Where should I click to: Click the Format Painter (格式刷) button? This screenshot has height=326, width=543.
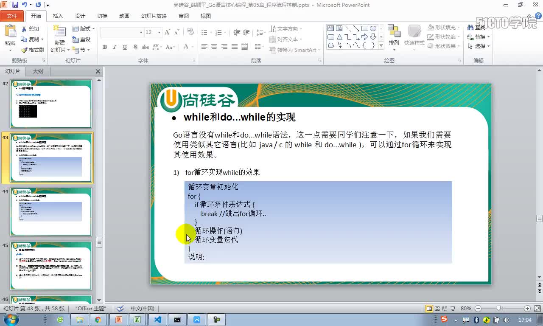[x=33, y=50]
